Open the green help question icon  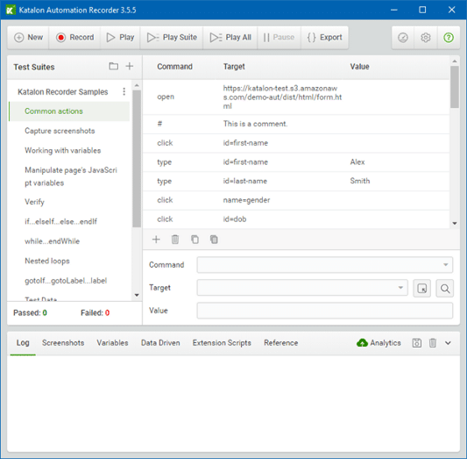(449, 38)
